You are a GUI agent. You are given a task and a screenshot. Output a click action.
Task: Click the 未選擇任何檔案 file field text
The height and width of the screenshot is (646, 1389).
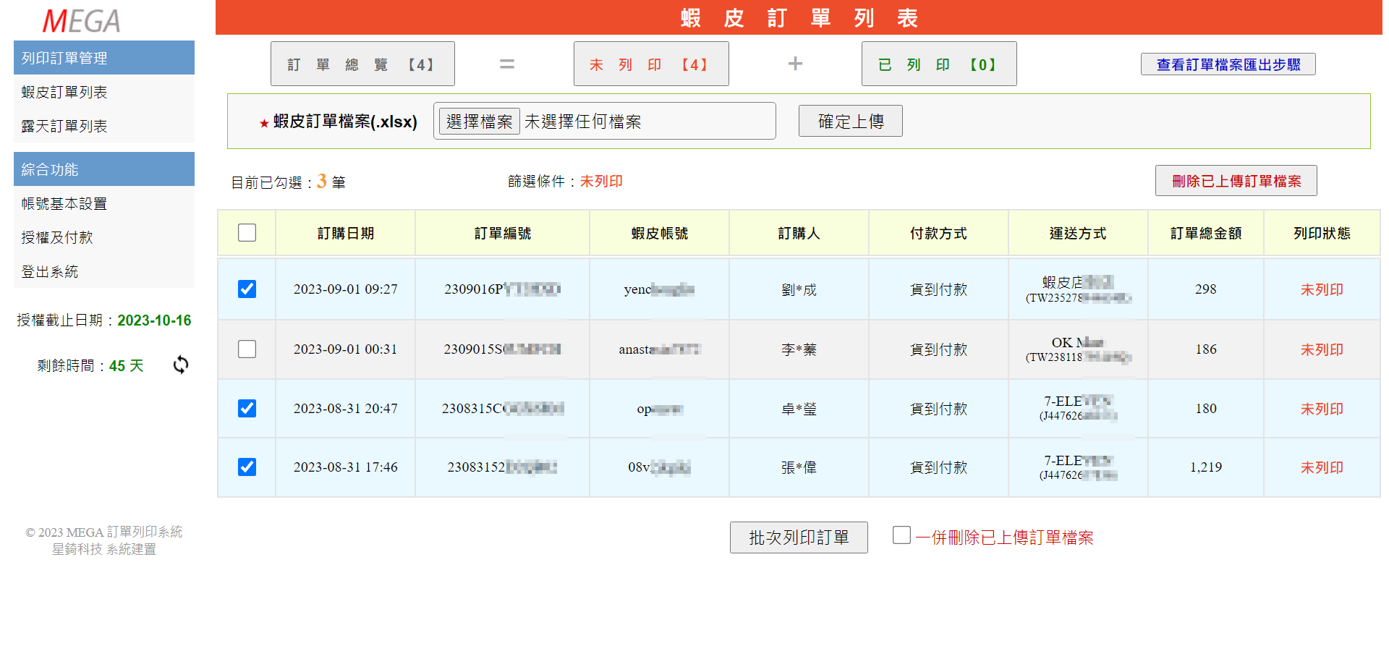coord(583,122)
